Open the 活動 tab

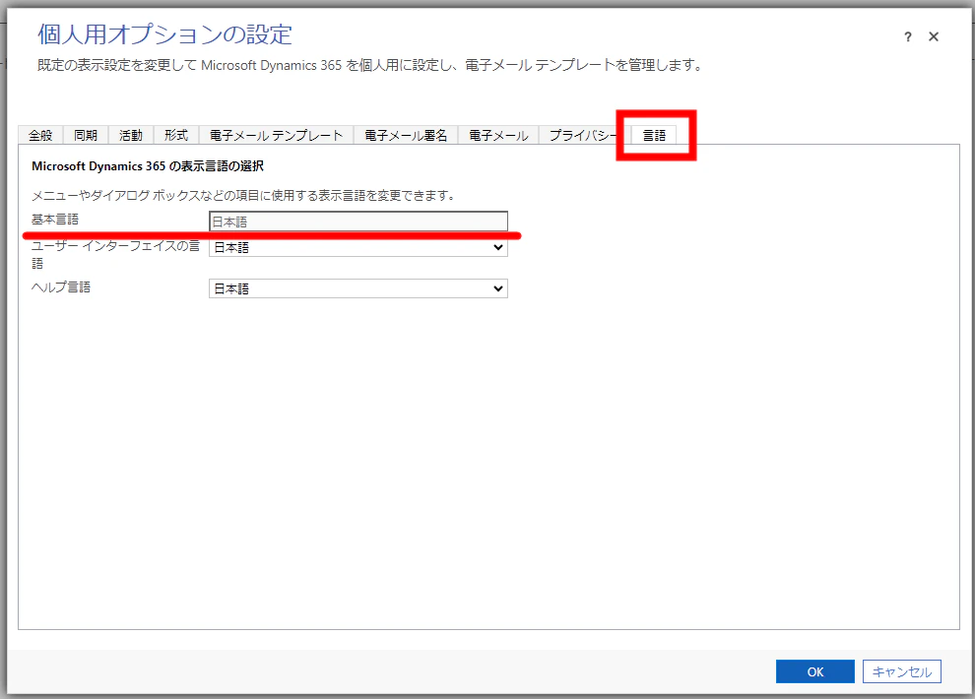tap(131, 135)
